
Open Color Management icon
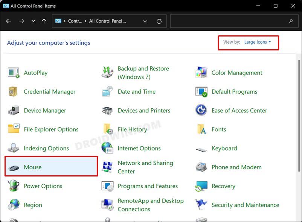(x=201, y=73)
